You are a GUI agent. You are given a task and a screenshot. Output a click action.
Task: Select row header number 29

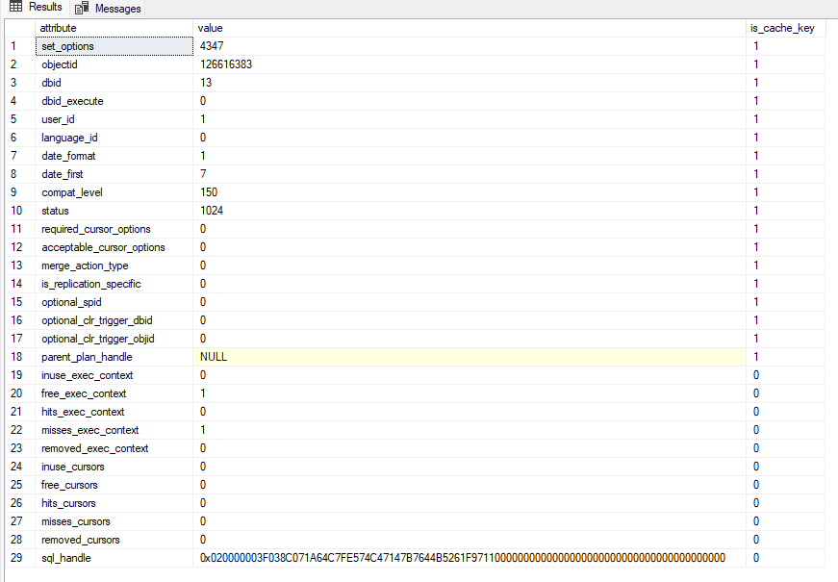[x=20, y=558]
